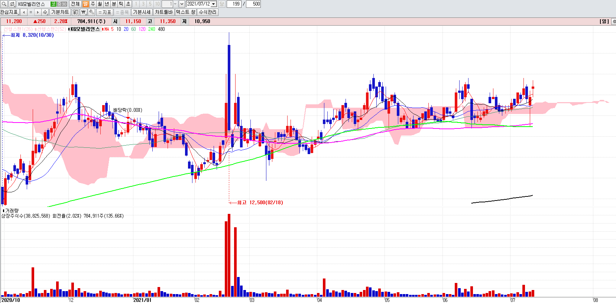
Task: Click the MA 20 blue legend label
Action: [126, 29]
